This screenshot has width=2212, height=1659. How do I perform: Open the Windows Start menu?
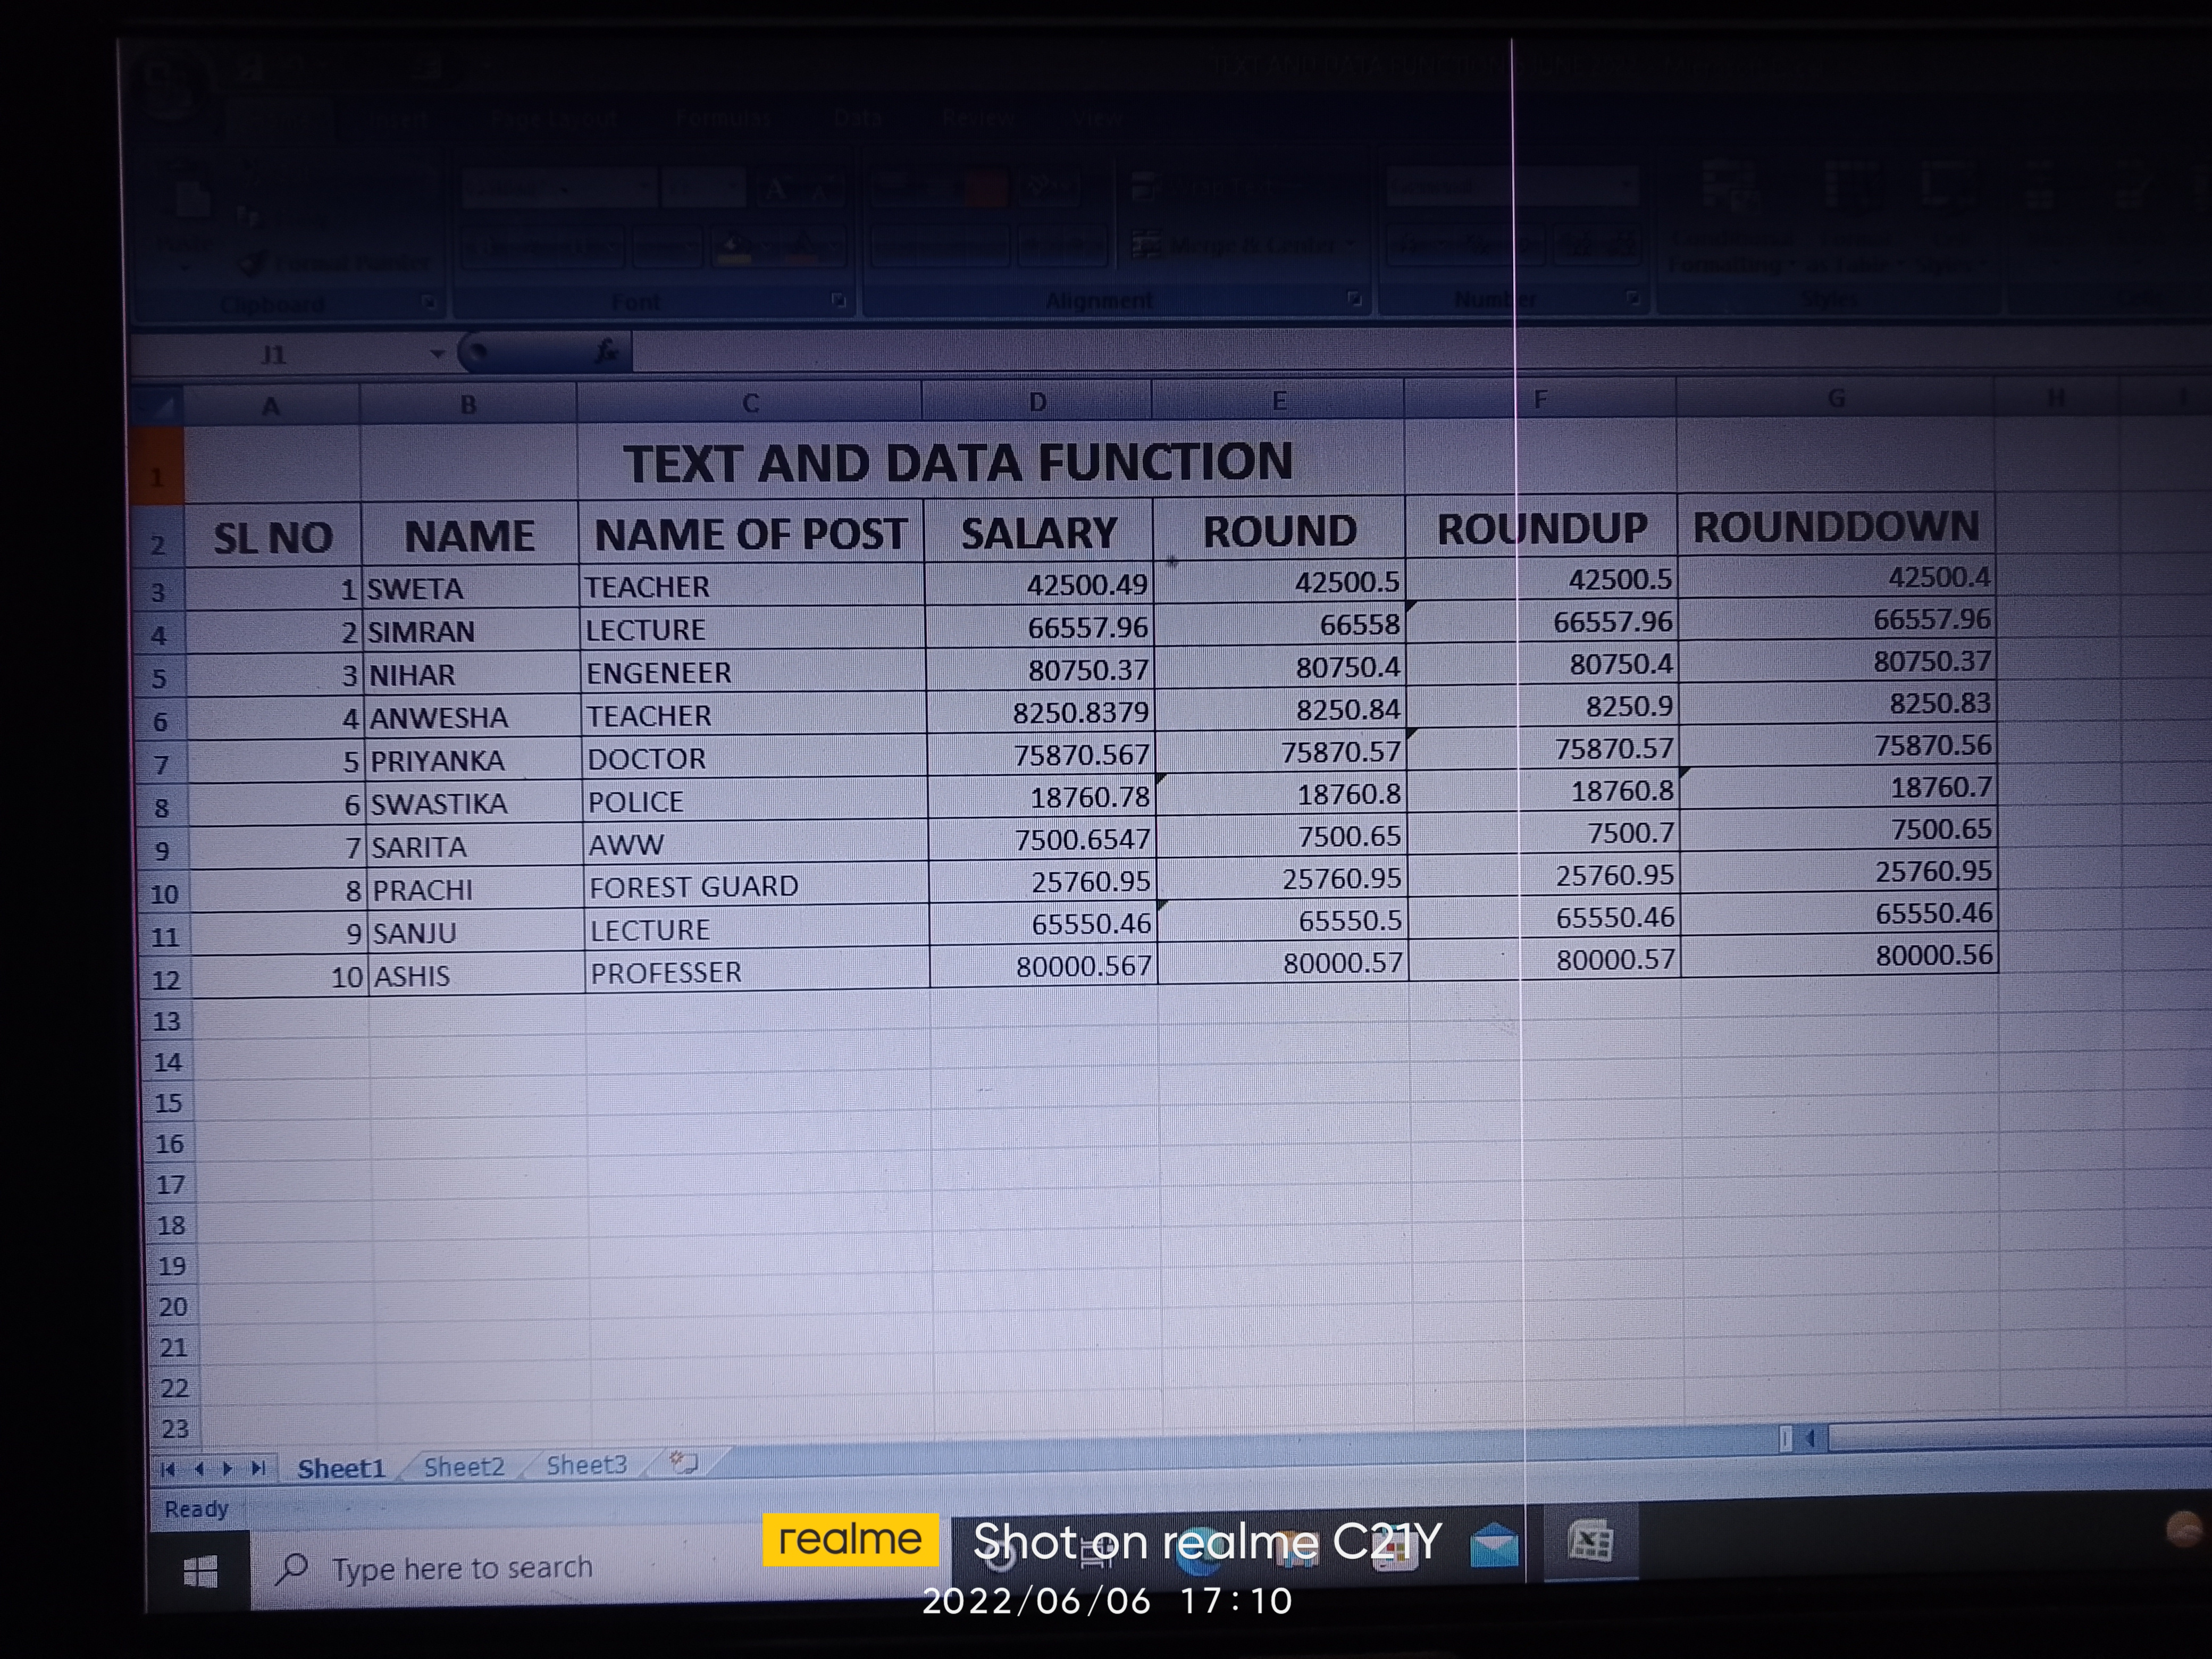click(x=200, y=1572)
